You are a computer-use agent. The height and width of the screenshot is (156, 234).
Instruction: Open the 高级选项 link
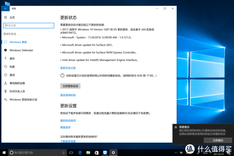(66, 128)
